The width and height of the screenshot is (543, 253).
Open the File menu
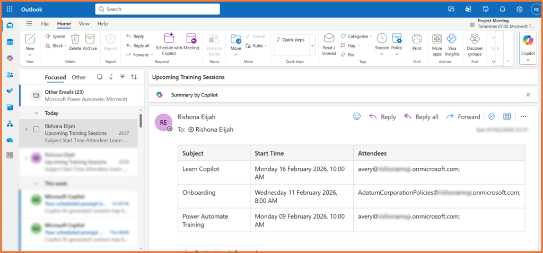click(45, 24)
